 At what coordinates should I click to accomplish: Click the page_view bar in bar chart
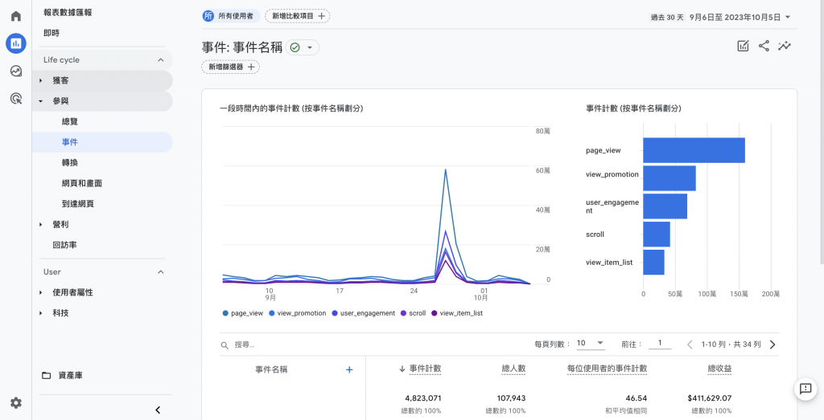pos(694,150)
